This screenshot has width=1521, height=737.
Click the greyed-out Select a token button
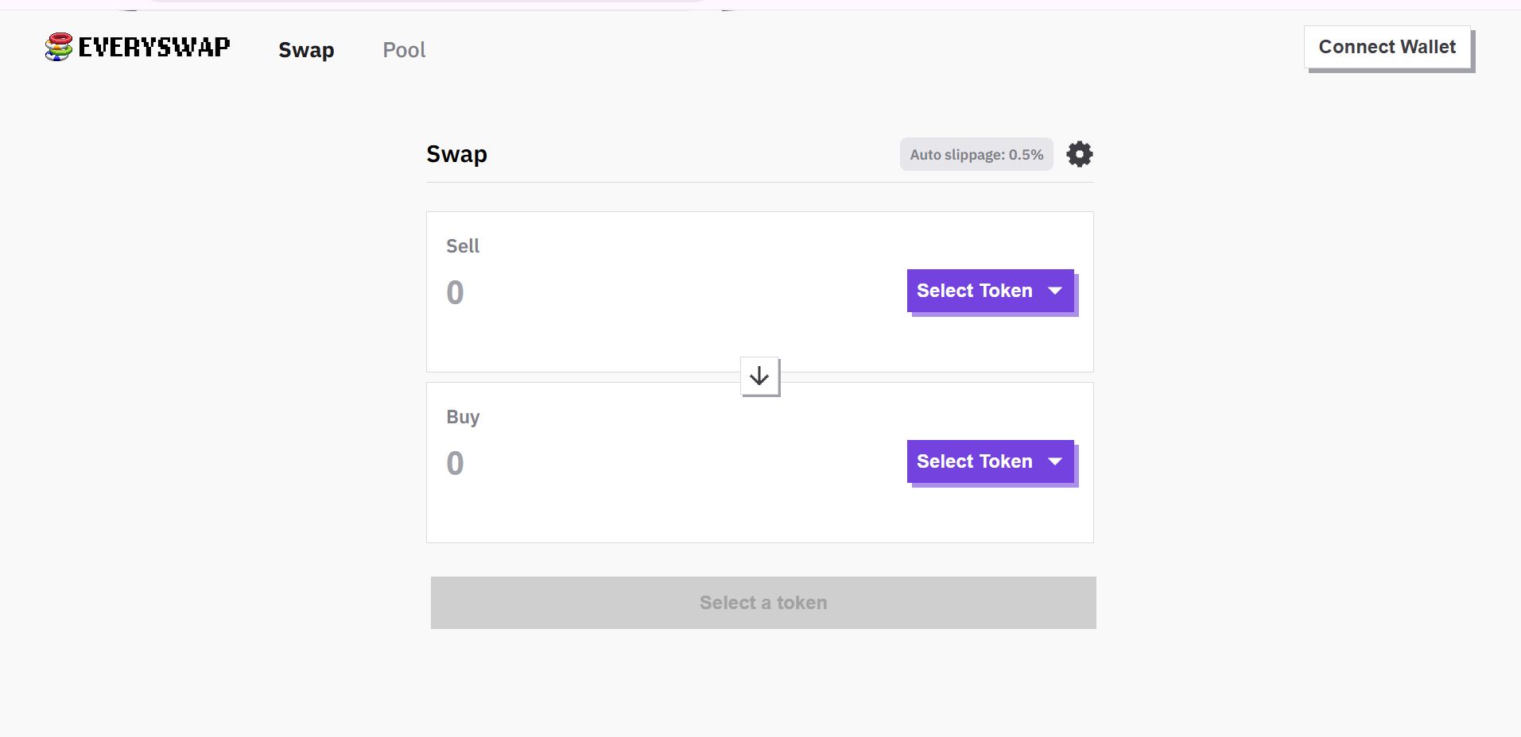coord(763,603)
